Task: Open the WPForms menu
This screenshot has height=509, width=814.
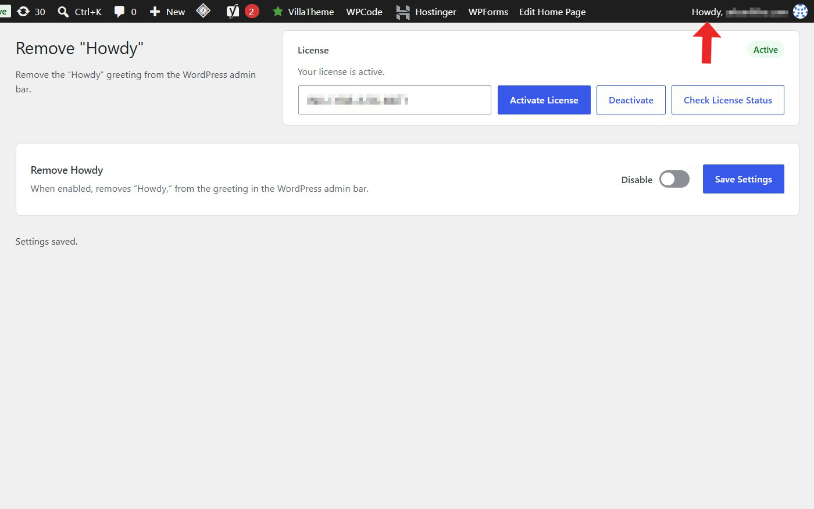Action: (x=488, y=12)
